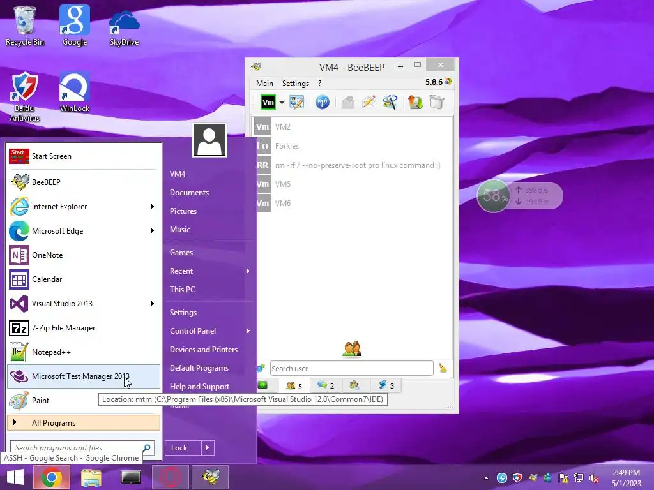The height and width of the screenshot is (490, 654).
Task: Open the Main menu in BeeBEEP
Action: click(264, 84)
